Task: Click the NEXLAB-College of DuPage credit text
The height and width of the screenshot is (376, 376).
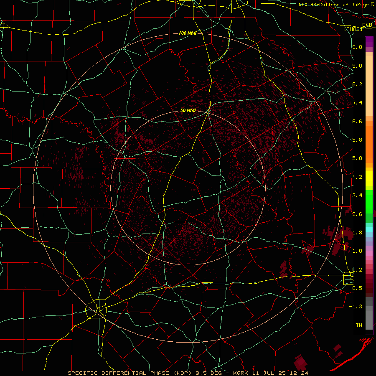Action: (x=334, y=5)
